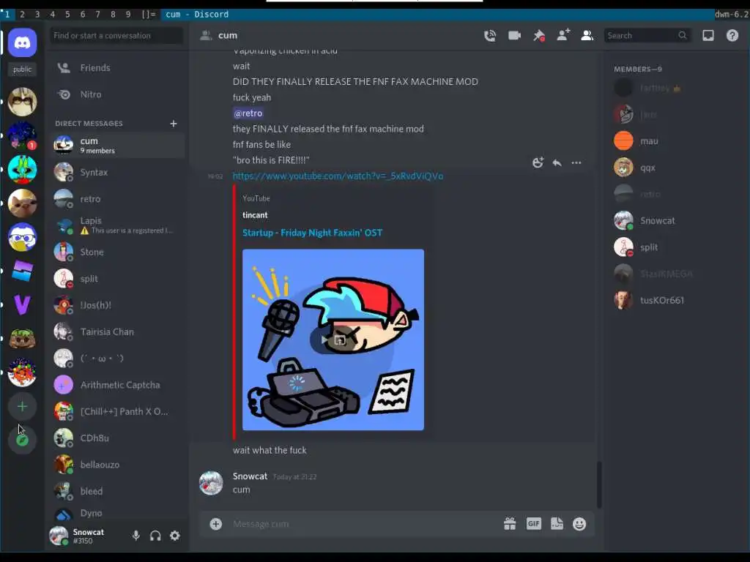Open the cum group DM
Image resolution: width=750 pixels, height=562 pixels.
(118, 146)
